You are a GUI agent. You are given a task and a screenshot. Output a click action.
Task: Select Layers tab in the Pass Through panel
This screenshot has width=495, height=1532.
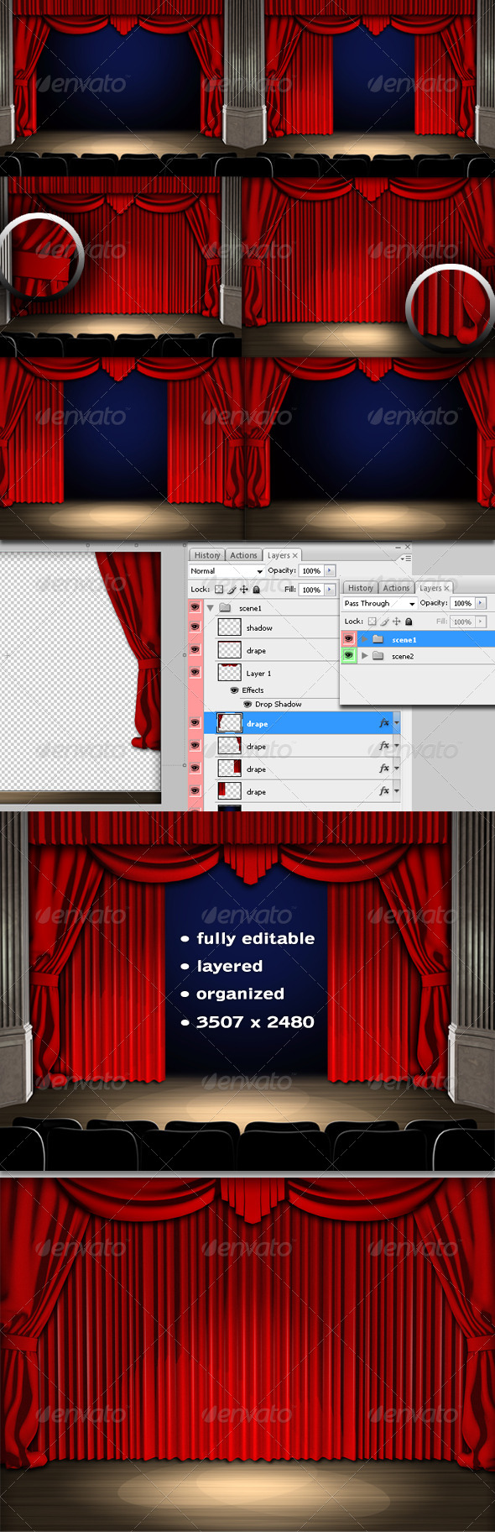point(435,588)
